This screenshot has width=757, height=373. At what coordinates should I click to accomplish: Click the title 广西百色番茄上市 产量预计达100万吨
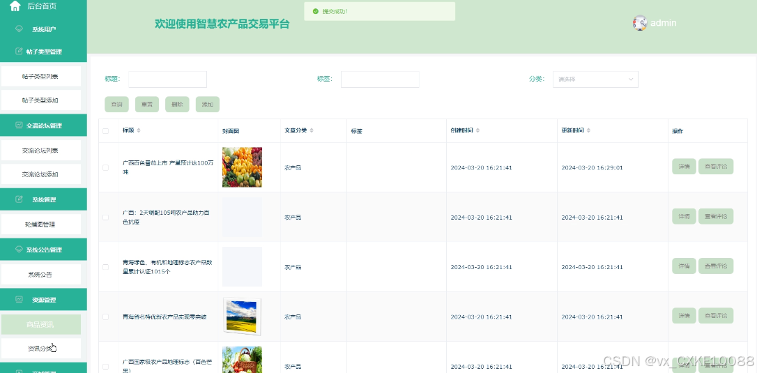coord(168,167)
